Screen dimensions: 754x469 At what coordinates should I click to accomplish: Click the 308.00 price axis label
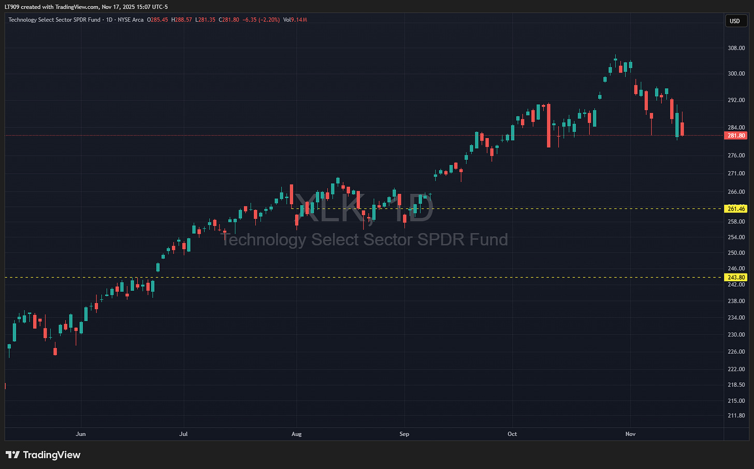[x=736, y=48]
